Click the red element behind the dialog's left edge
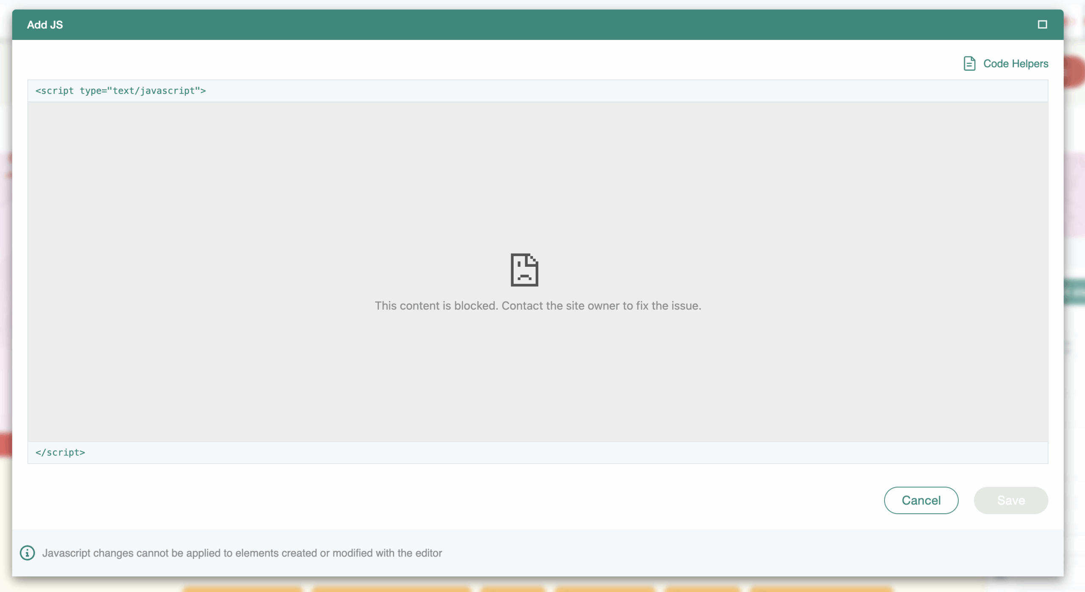The height and width of the screenshot is (592, 1085). click(6, 445)
